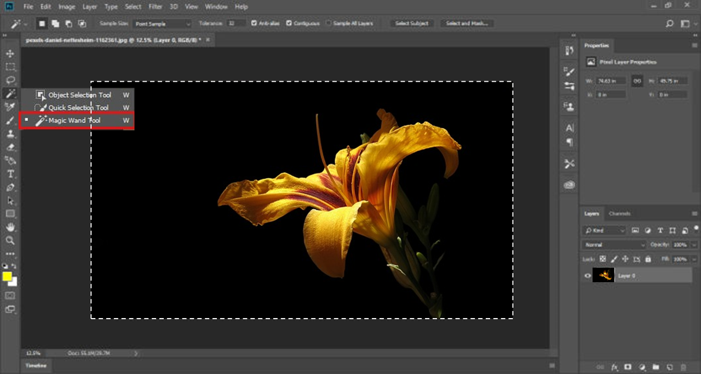
Task: Click the Create New Group folder icon
Action: coord(655,367)
